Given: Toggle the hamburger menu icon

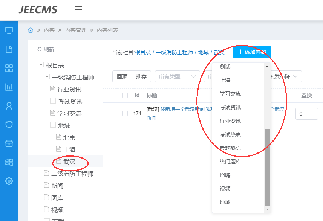Looking at the screenshot, I should (x=79, y=9).
